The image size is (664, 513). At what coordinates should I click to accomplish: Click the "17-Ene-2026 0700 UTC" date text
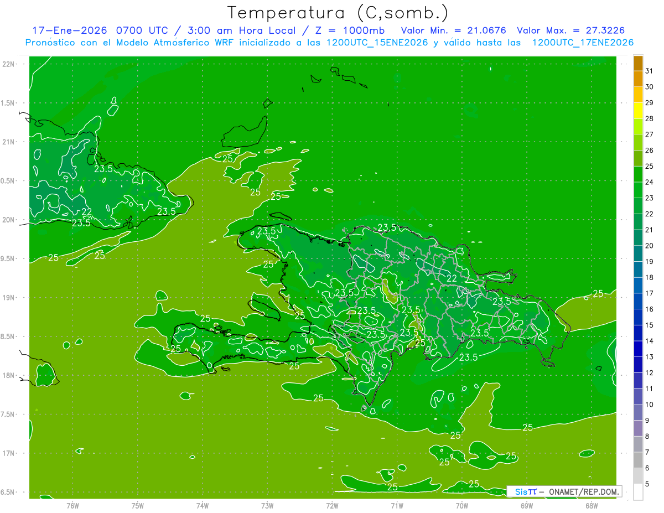pos(101,30)
